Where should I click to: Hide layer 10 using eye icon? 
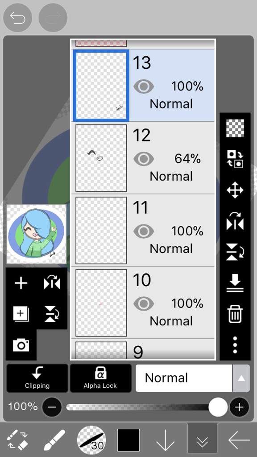pyautogui.click(x=144, y=303)
